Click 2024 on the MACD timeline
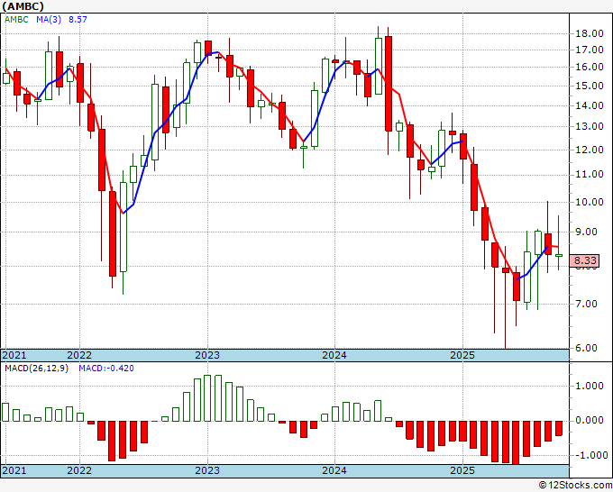This screenshot has height=492, width=613. tap(334, 470)
